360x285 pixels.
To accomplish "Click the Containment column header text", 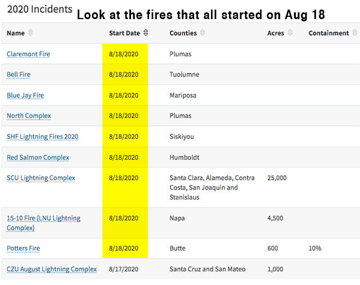I will [x=328, y=33].
